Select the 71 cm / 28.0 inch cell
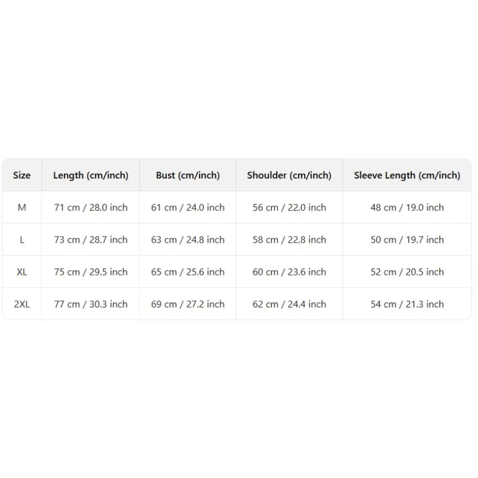Screen dimensions: 478x478 (x=91, y=207)
